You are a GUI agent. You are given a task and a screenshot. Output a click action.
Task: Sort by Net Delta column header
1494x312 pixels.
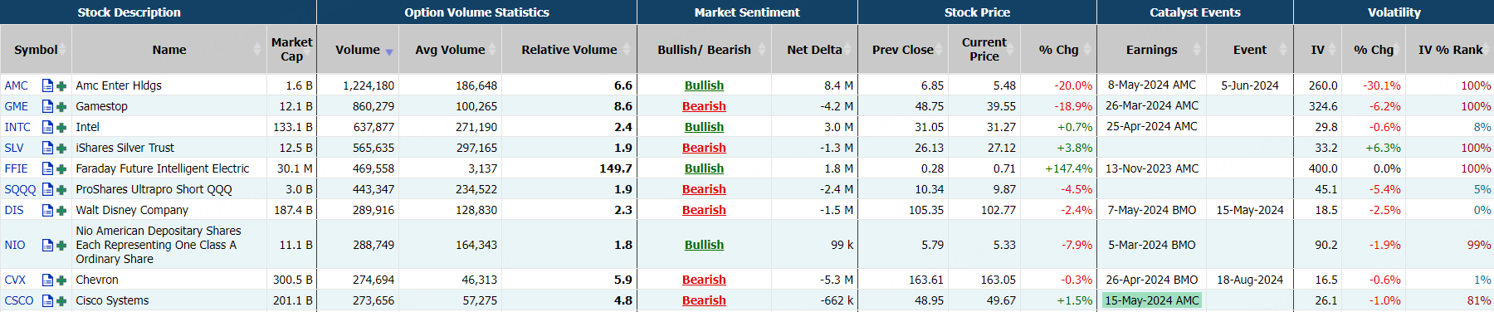point(814,50)
